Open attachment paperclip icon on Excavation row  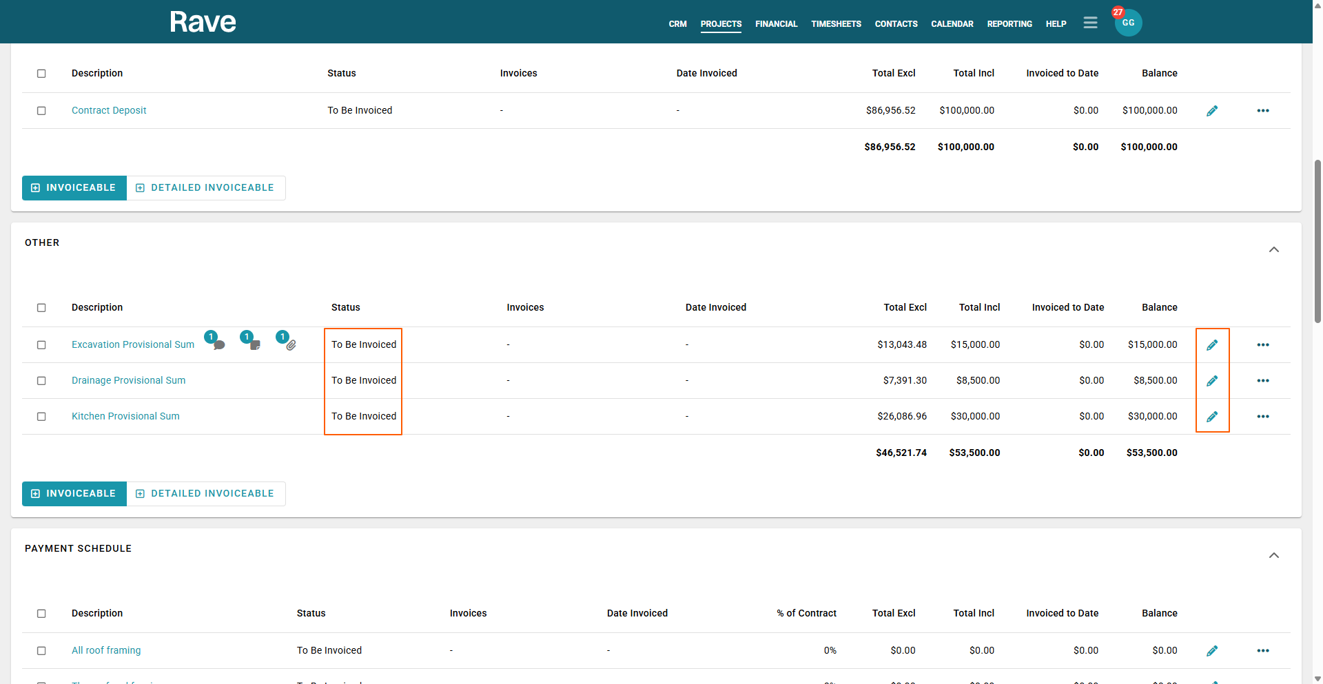tap(291, 344)
